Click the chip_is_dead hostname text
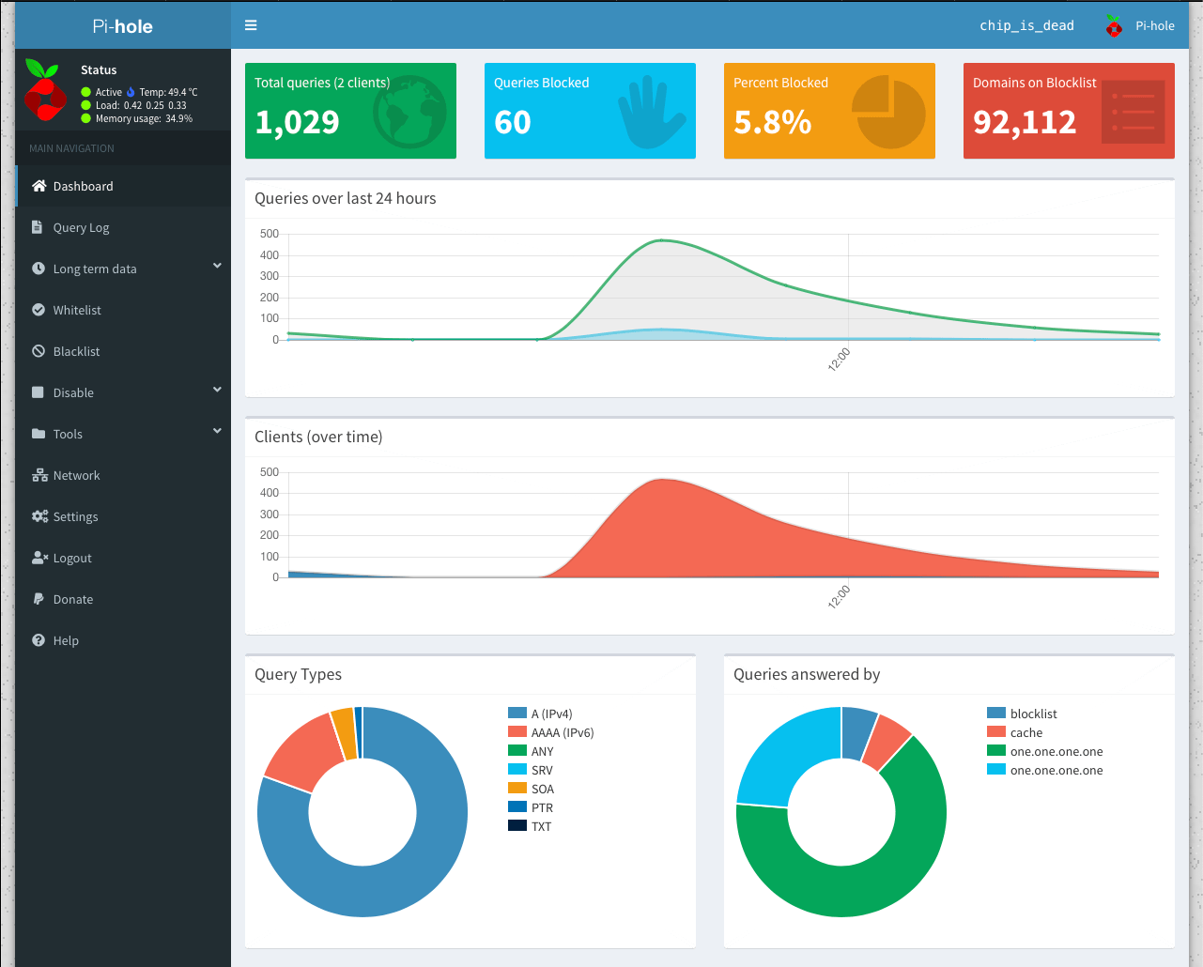 click(x=1026, y=25)
